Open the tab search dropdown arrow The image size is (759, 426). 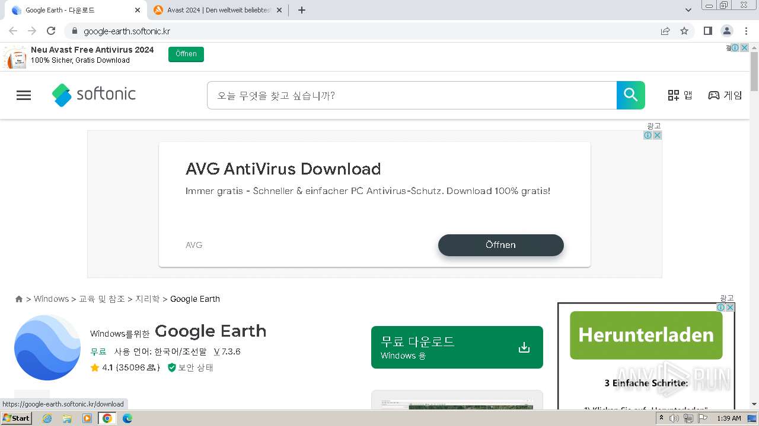point(688,10)
